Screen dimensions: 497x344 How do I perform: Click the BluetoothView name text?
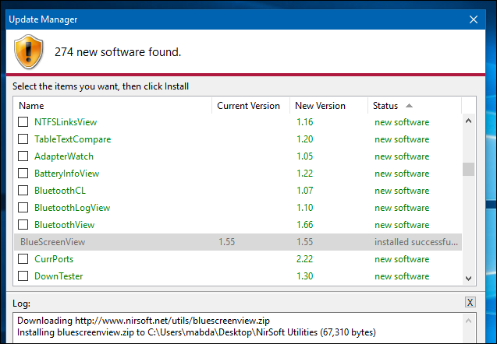64,225
